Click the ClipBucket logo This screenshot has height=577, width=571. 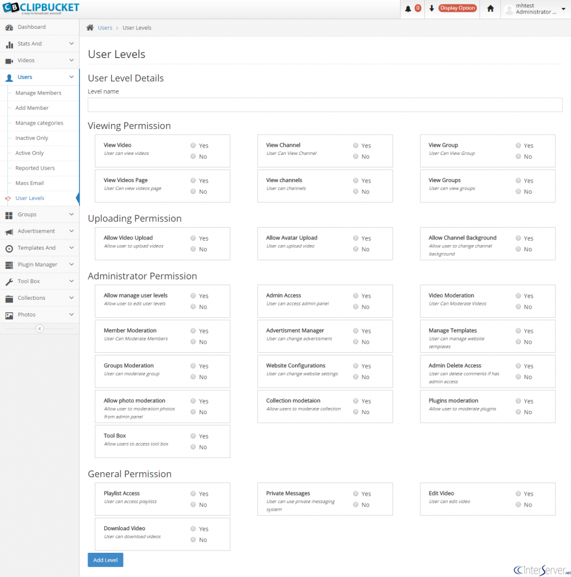pyautogui.click(x=41, y=8)
